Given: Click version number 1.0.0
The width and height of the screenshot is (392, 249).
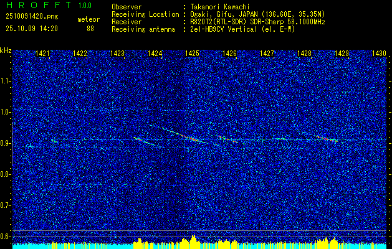Looking at the screenshot, I should (85, 6).
